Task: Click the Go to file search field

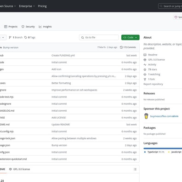Action: pos(99,37)
